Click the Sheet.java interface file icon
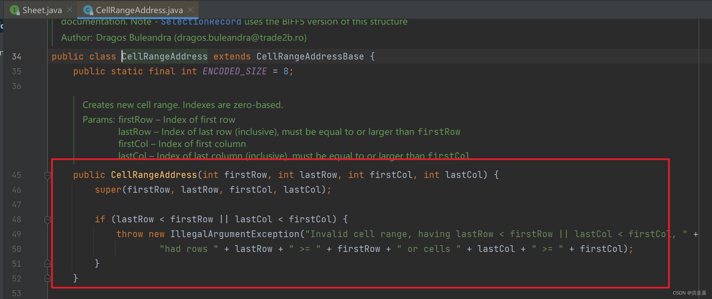Image resolution: width=712 pixels, height=299 pixels. [15, 10]
